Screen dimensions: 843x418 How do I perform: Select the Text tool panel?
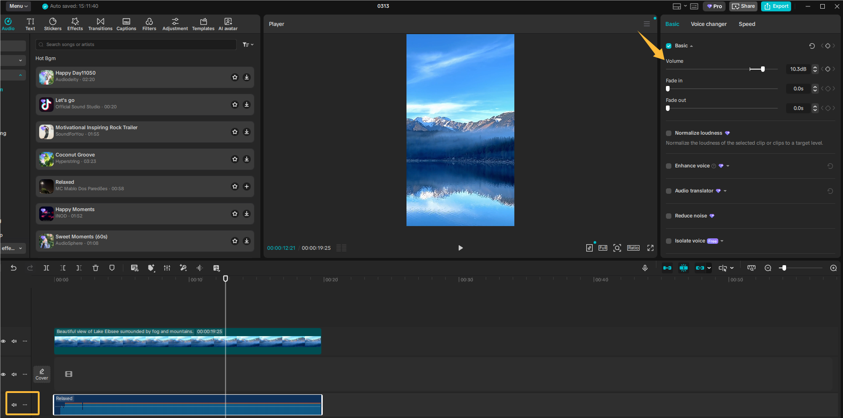click(30, 24)
